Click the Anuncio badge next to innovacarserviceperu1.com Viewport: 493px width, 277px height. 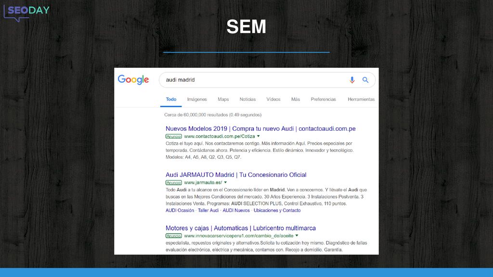point(173,236)
